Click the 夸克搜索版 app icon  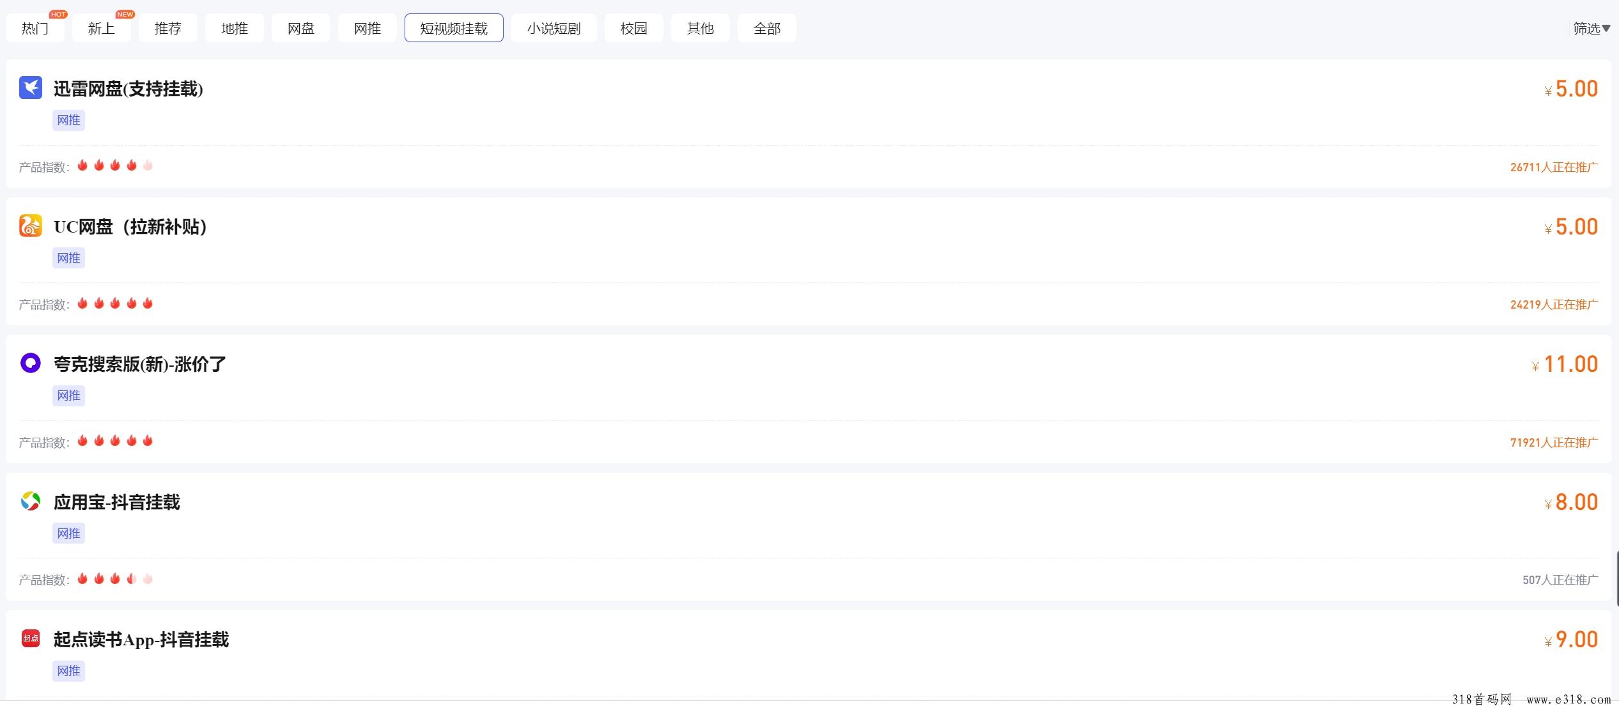coord(31,363)
